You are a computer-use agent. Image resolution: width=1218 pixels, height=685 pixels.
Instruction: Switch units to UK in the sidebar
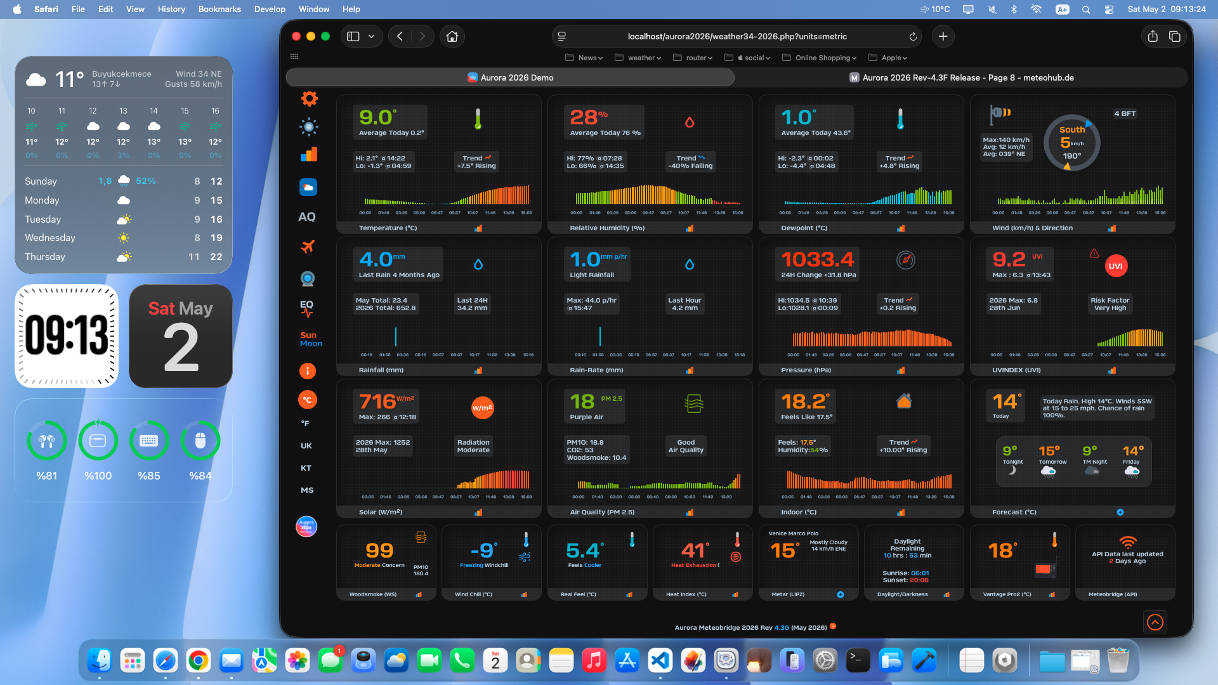[306, 446]
